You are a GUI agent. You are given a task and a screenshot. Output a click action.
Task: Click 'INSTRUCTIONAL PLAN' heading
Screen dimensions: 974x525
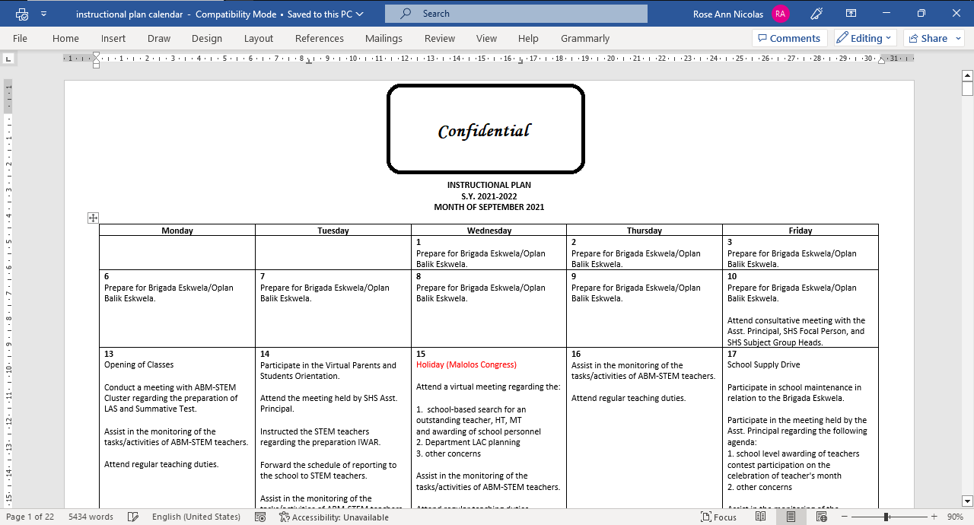(489, 185)
